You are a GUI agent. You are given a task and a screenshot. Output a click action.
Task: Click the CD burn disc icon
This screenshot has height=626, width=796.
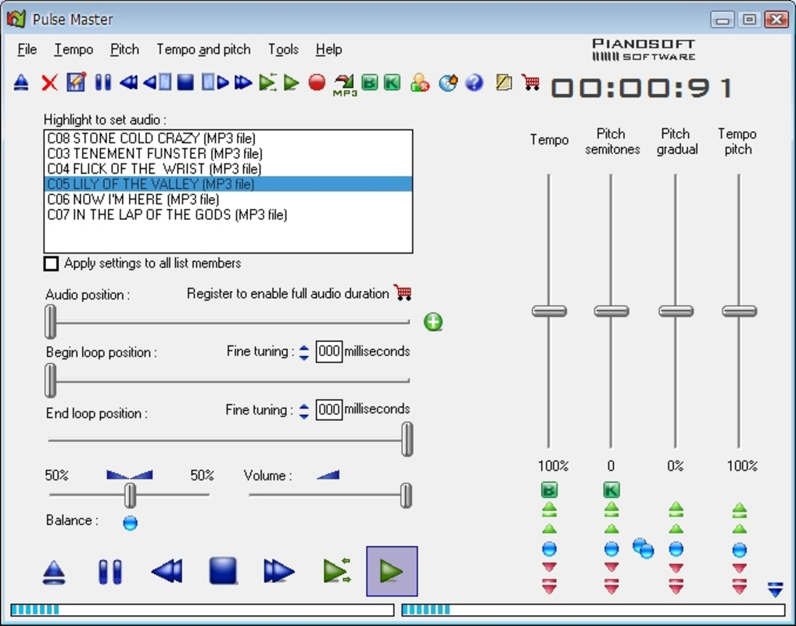[x=448, y=82]
